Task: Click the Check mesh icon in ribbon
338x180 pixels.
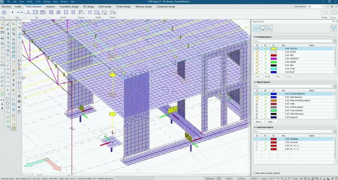Action: click(x=113, y=13)
